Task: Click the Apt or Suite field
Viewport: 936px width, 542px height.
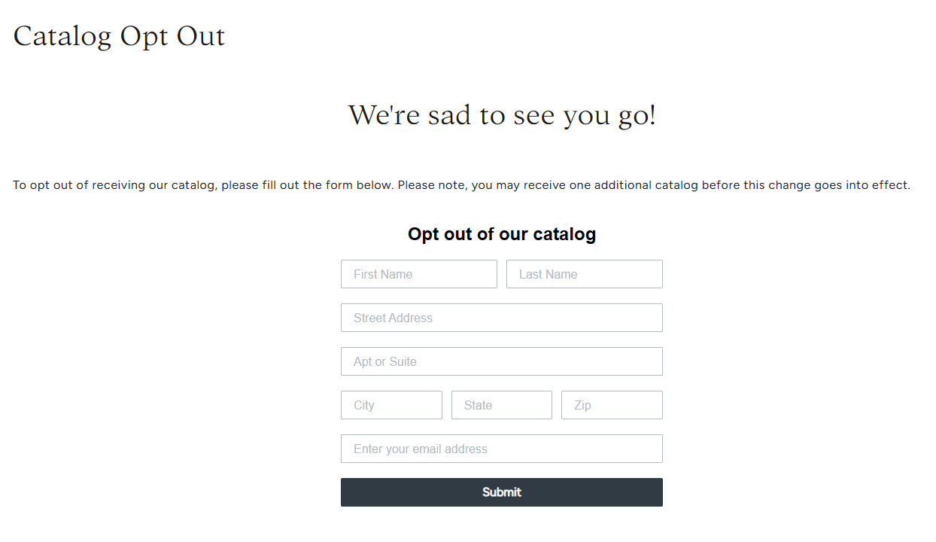Action: (x=501, y=361)
